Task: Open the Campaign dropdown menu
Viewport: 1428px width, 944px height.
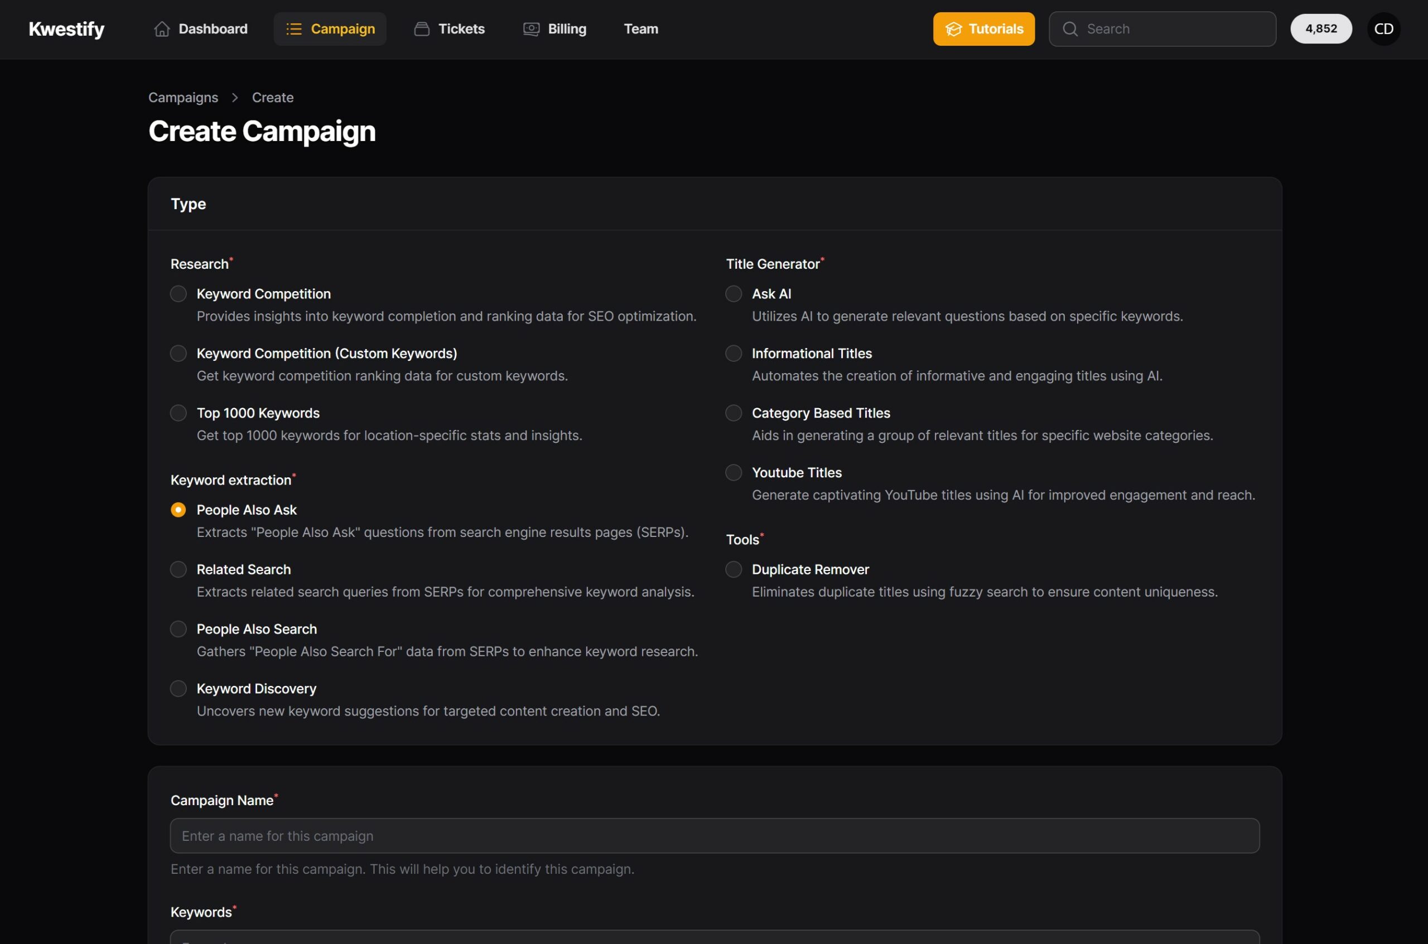Action: click(x=330, y=28)
